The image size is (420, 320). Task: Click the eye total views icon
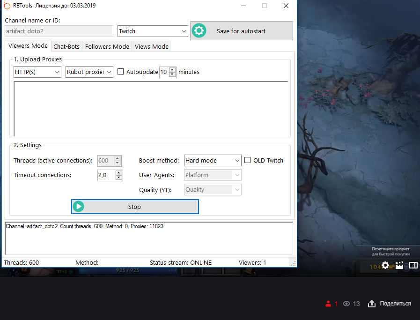[x=346, y=304]
